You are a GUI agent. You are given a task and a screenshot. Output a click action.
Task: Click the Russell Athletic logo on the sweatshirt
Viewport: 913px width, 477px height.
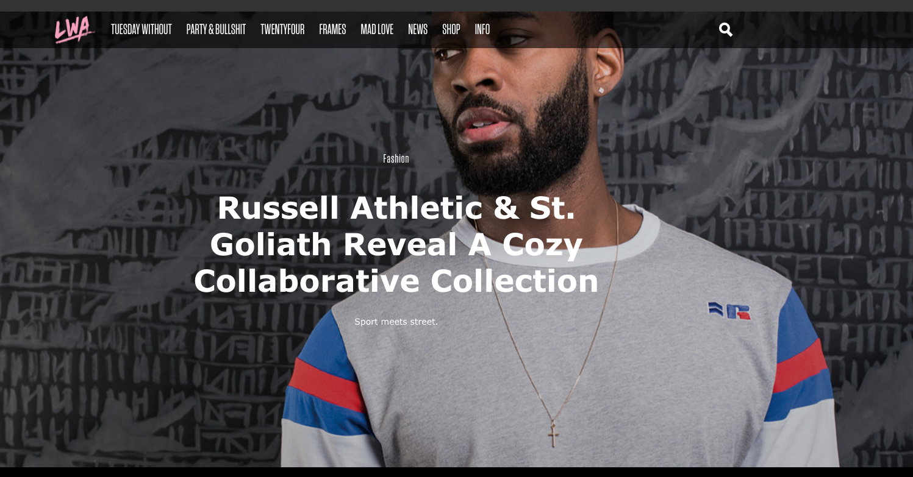click(x=729, y=310)
